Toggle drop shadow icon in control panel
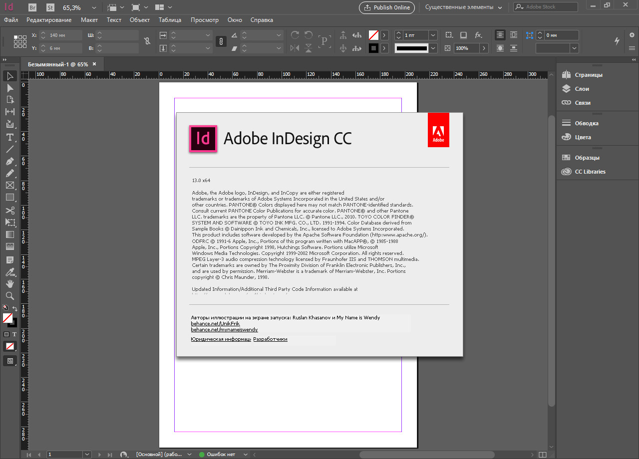 coord(463,35)
